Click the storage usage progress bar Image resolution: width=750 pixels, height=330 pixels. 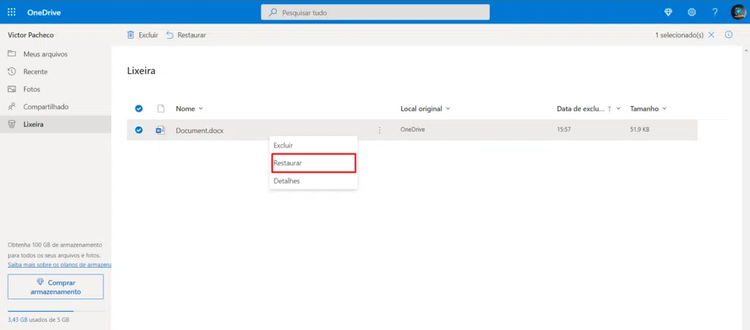(56, 311)
